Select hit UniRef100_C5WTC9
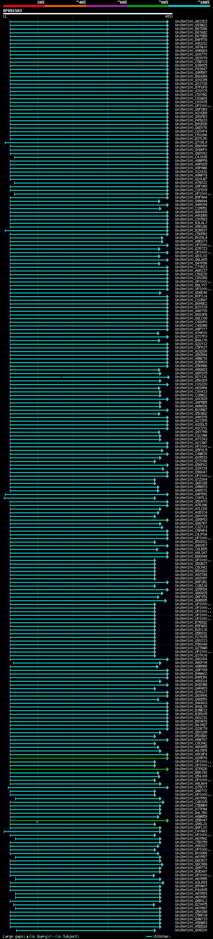 (x=191, y=62)
